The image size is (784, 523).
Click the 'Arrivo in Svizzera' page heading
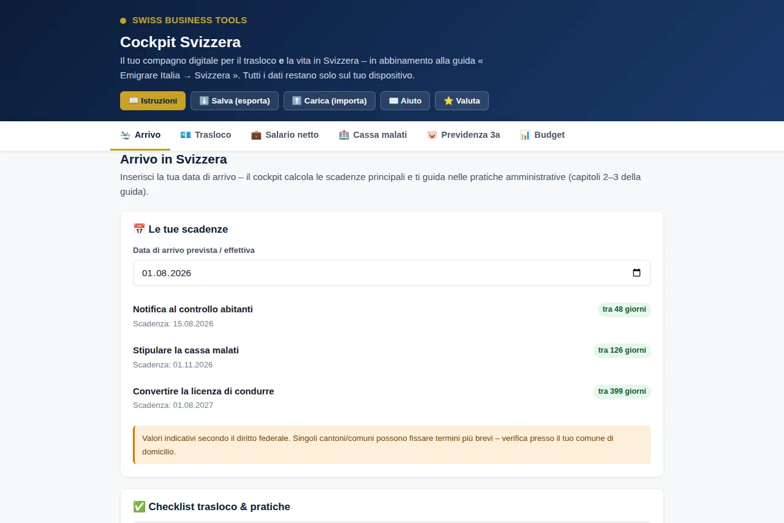point(173,159)
